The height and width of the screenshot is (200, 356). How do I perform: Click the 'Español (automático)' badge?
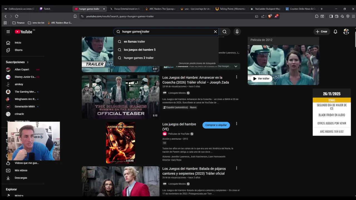point(175,107)
